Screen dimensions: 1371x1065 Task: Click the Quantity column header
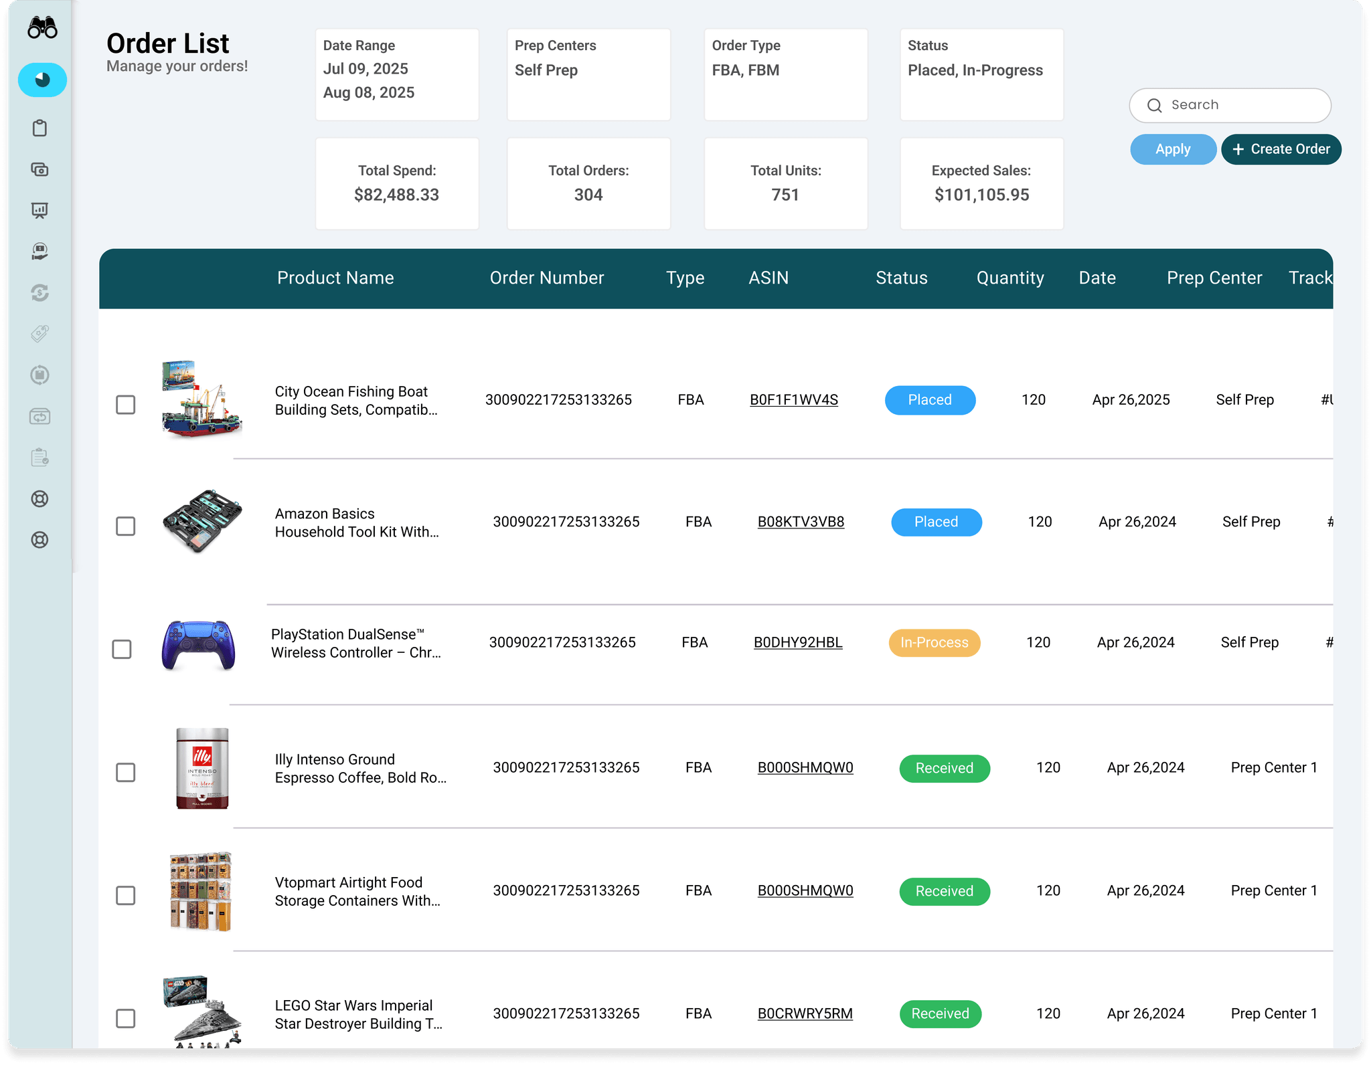coord(1010,278)
